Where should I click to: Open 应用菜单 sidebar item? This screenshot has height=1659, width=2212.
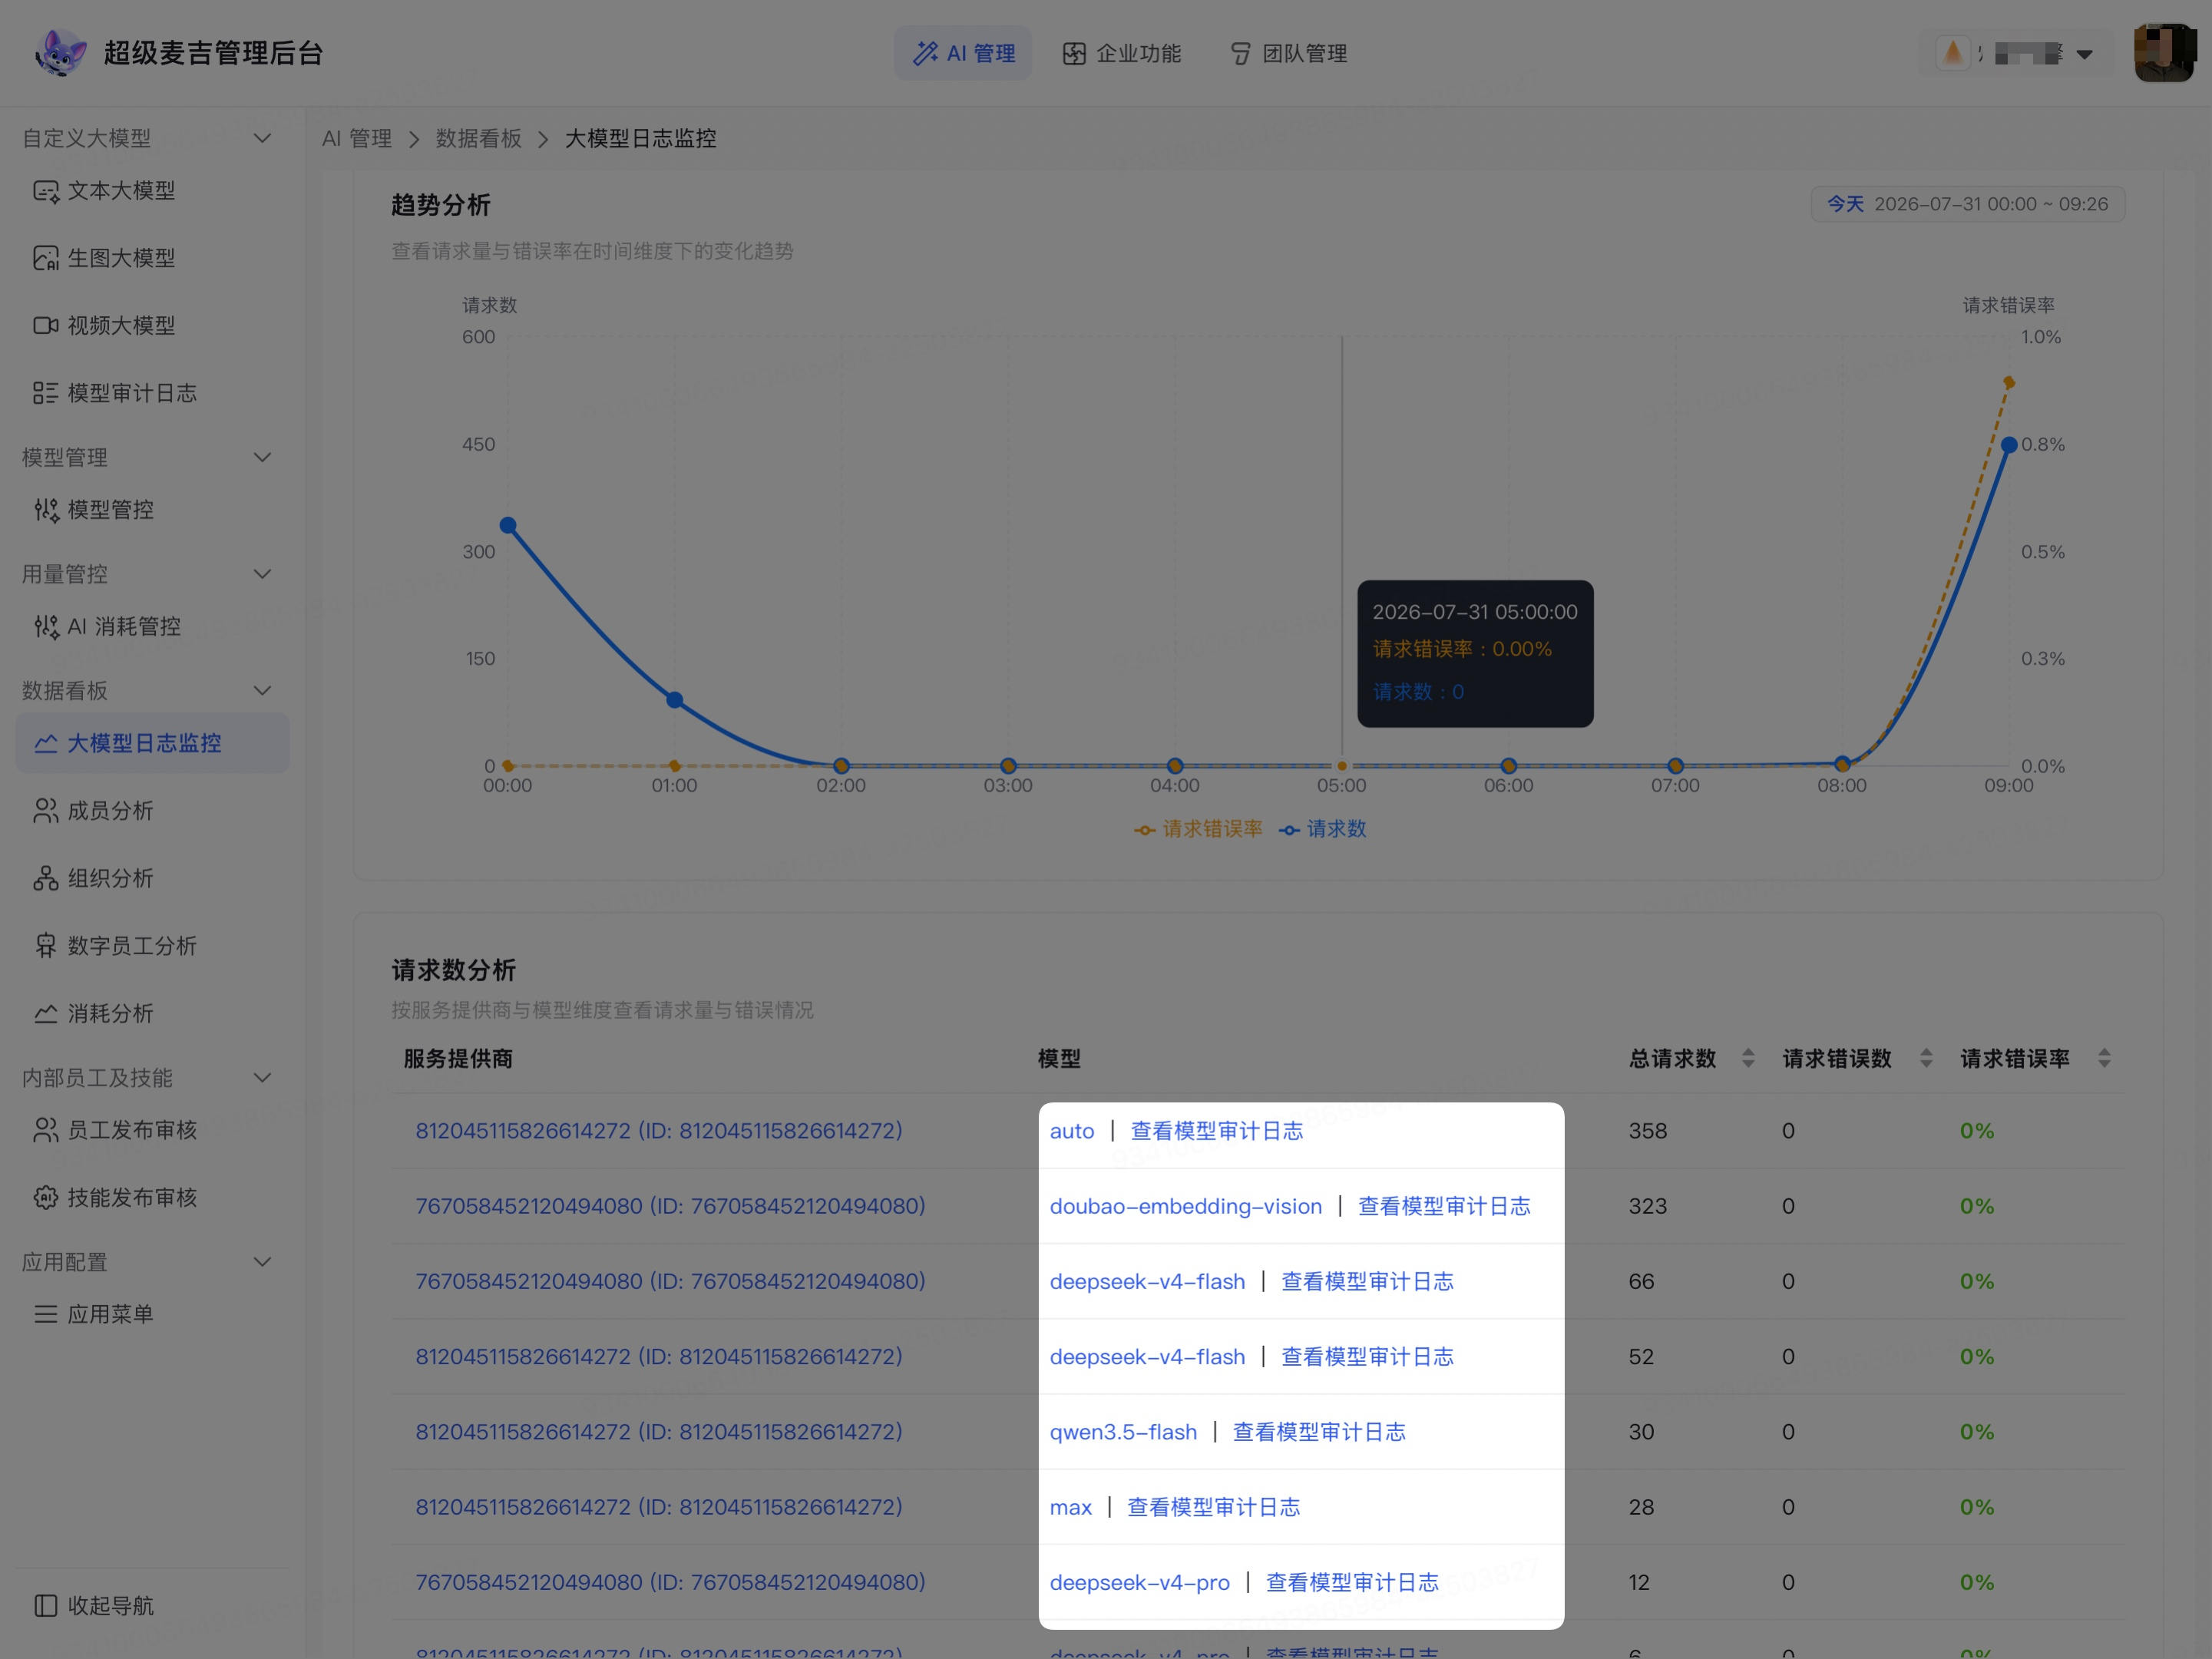pyautogui.click(x=152, y=1314)
